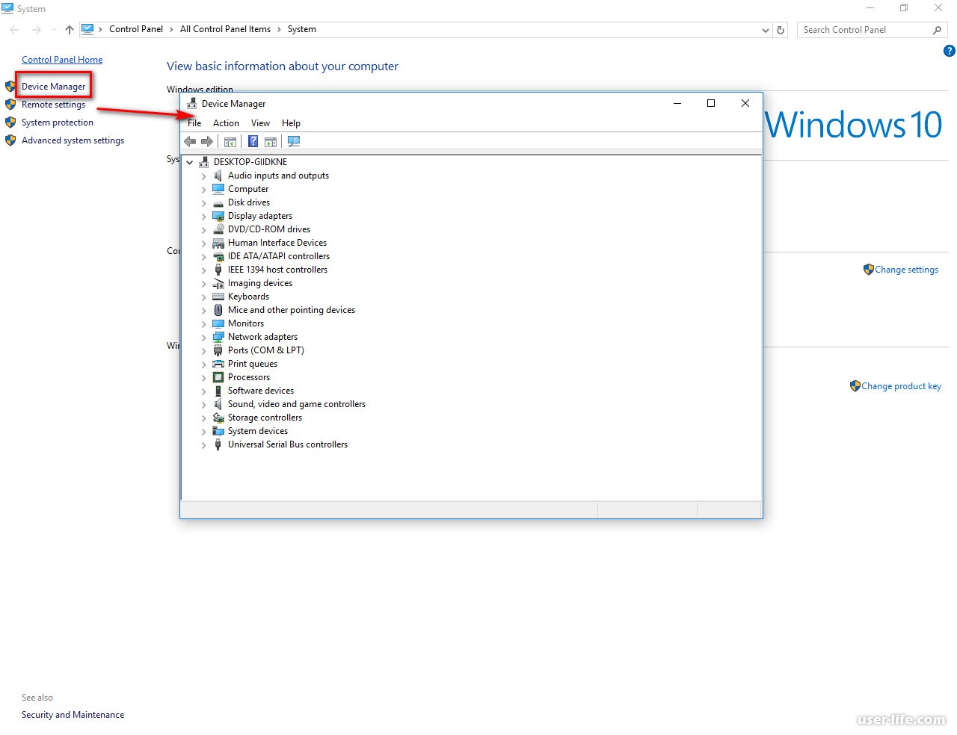Open Security and Maintenance link
The width and height of the screenshot is (957, 735).
pos(73,715)
